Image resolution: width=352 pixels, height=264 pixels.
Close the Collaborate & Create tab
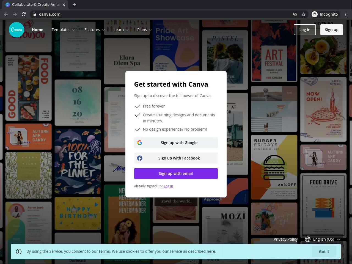click(64, 5)
